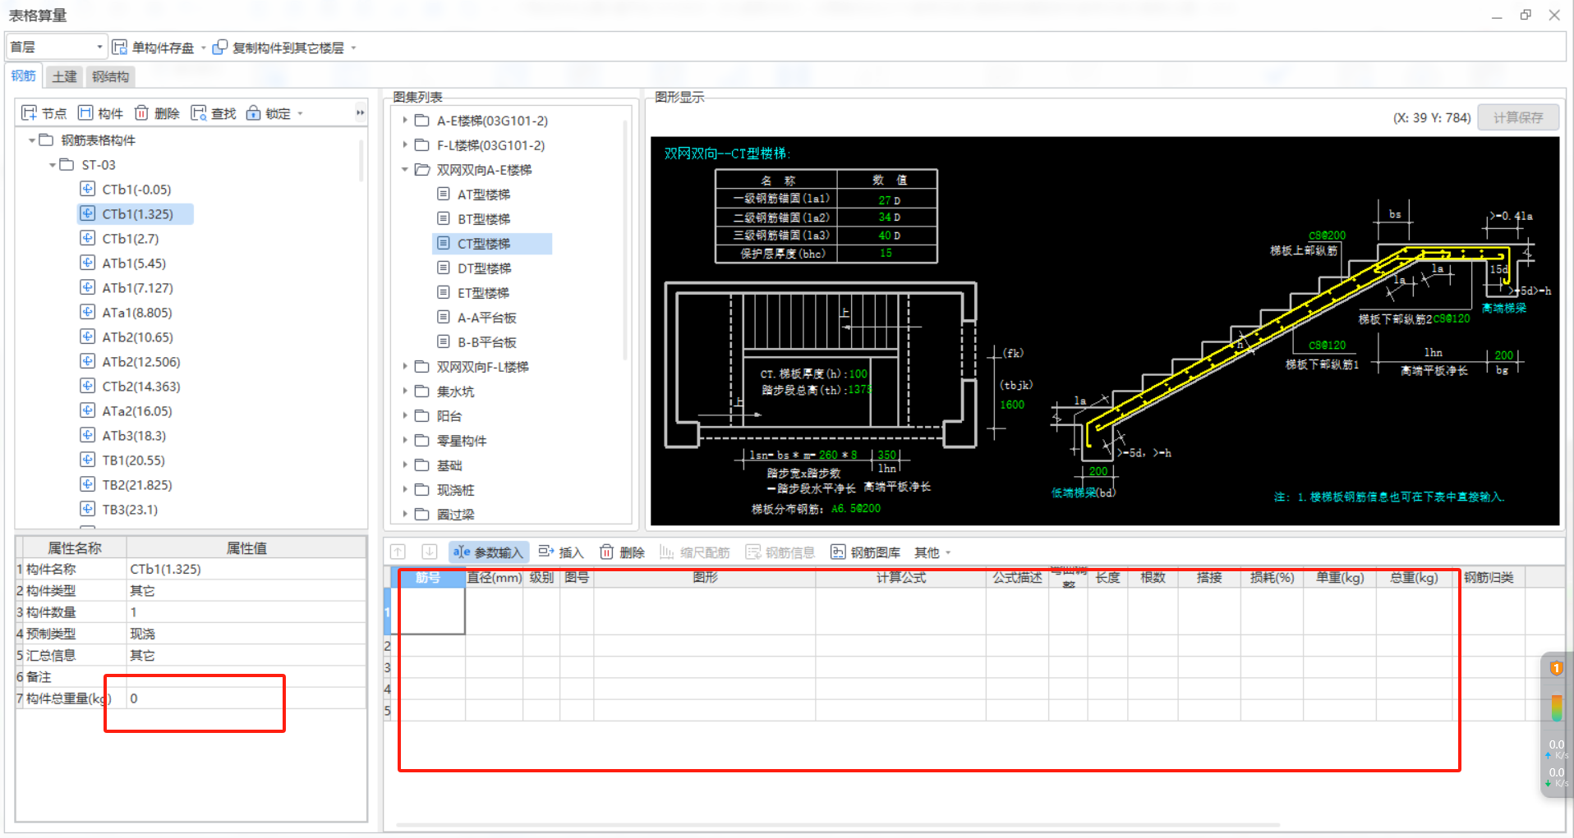The image size is (1574, 838).
Task: Open the 复制构件到其它楼层 dropdown arrow
Action: click(353, 48)
